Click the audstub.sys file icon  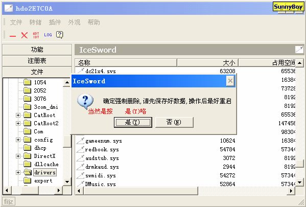click(80, 158)
